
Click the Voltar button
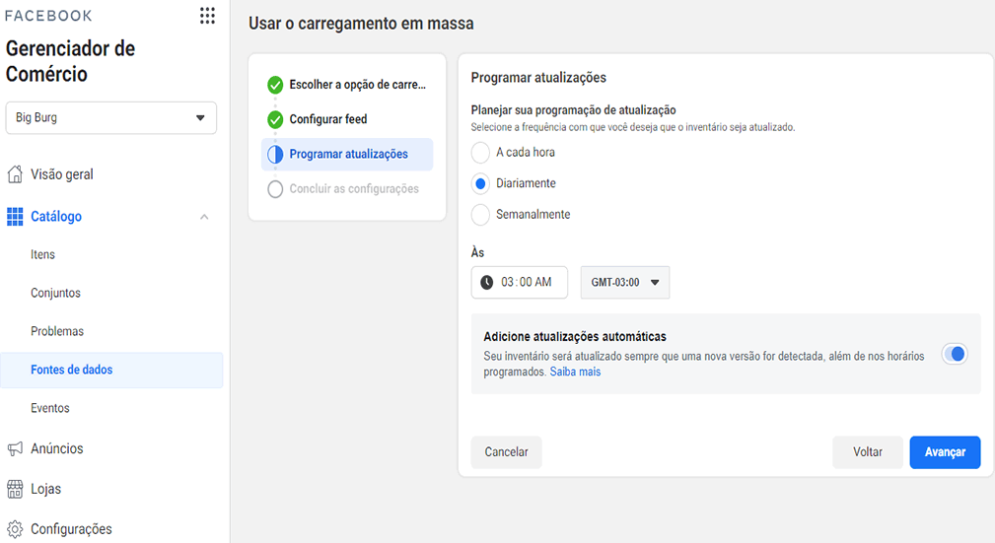pos(868,452)
